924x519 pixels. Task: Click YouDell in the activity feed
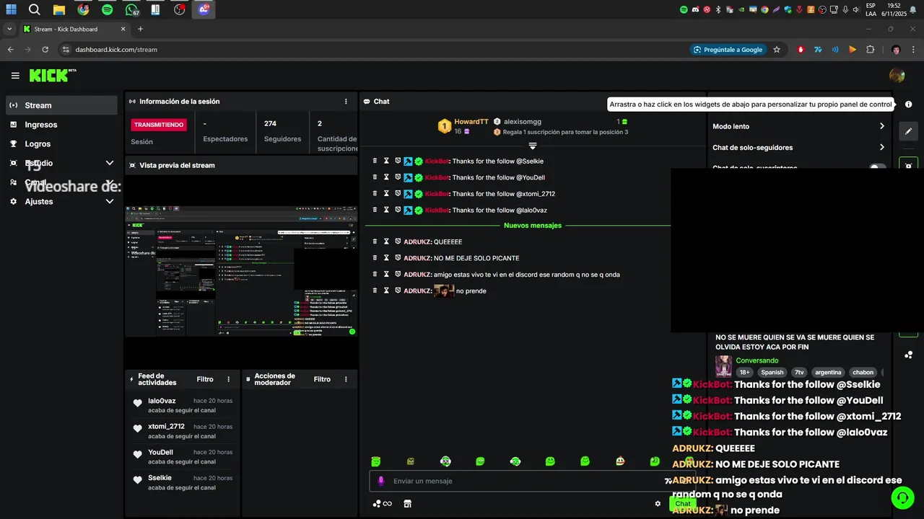click(160, 453)
